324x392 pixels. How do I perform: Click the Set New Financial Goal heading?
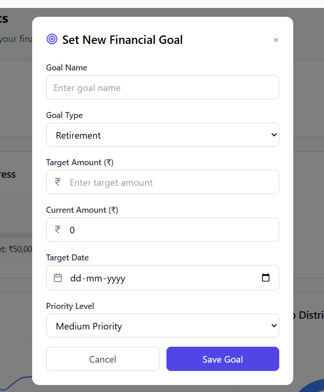[122, 40]
